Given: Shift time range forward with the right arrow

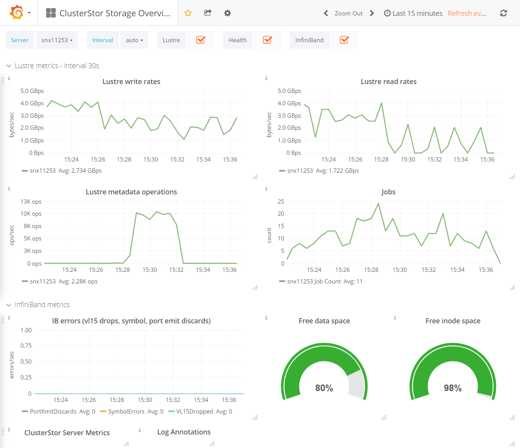Looking at the screenshot, I should (372, 13).
